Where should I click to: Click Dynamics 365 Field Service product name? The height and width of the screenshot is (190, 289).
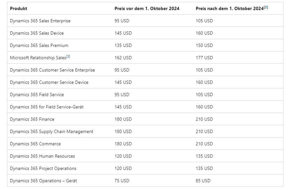click(x=37, y=94)
